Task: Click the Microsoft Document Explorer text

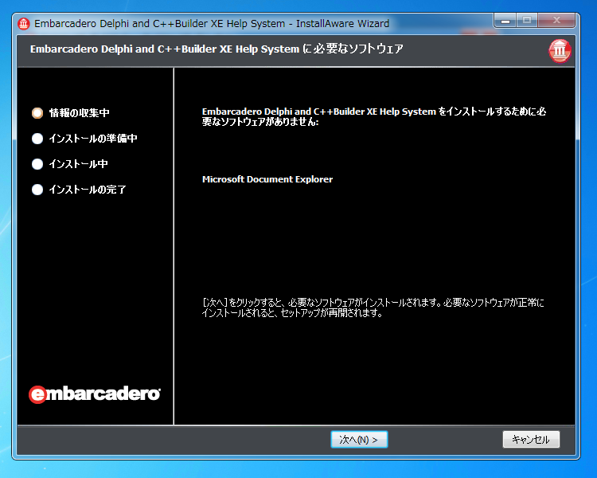Action: point(267,179)
